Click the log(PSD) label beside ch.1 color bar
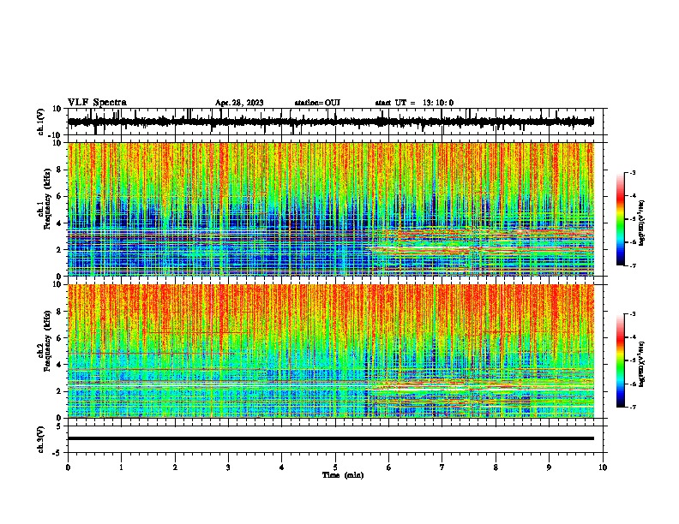 pyautogui.click(x=642, y=223)
